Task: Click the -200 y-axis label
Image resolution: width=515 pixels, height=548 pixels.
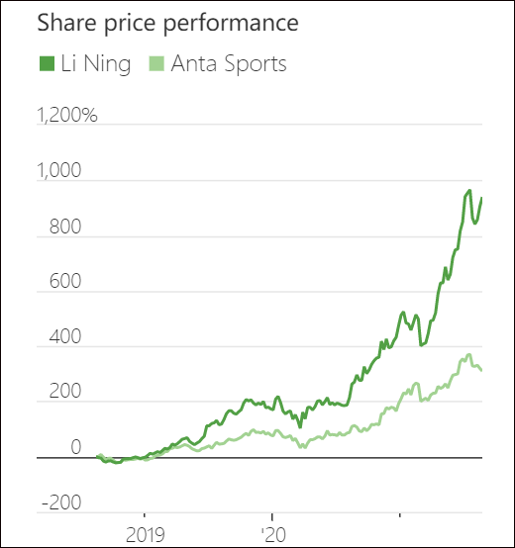Action: [61, 502]
